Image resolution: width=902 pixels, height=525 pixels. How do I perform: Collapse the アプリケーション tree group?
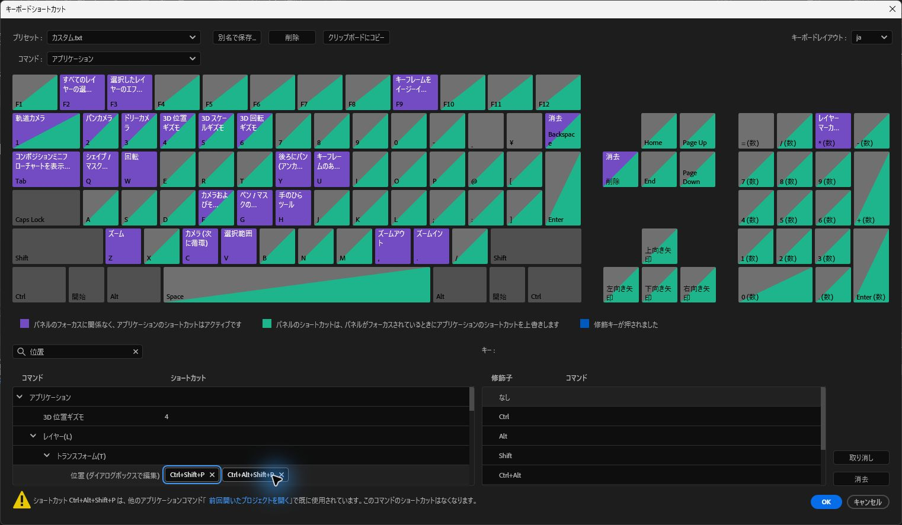20,397
